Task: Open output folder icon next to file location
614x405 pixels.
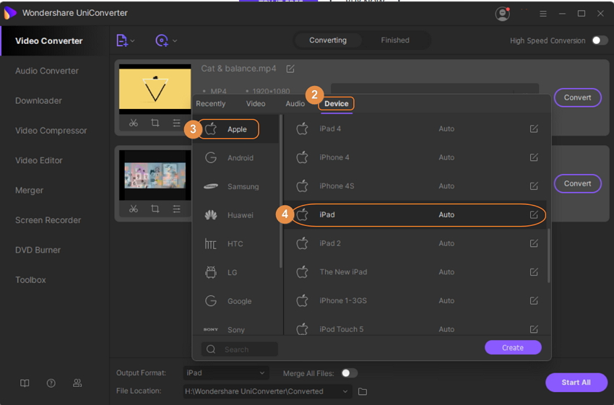Action: (363, 391)
